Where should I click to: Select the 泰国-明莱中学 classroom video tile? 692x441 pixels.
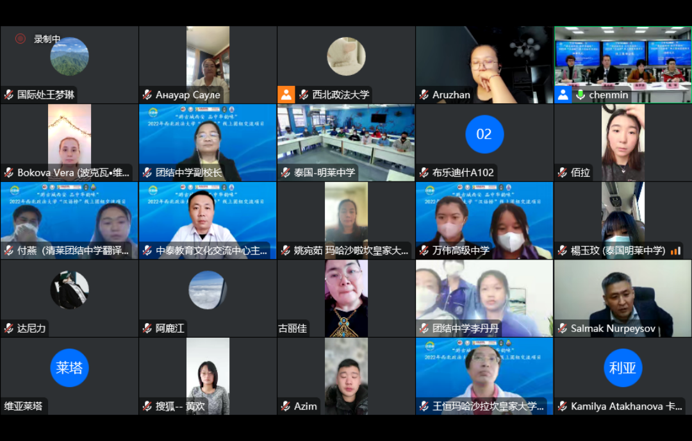346,142
